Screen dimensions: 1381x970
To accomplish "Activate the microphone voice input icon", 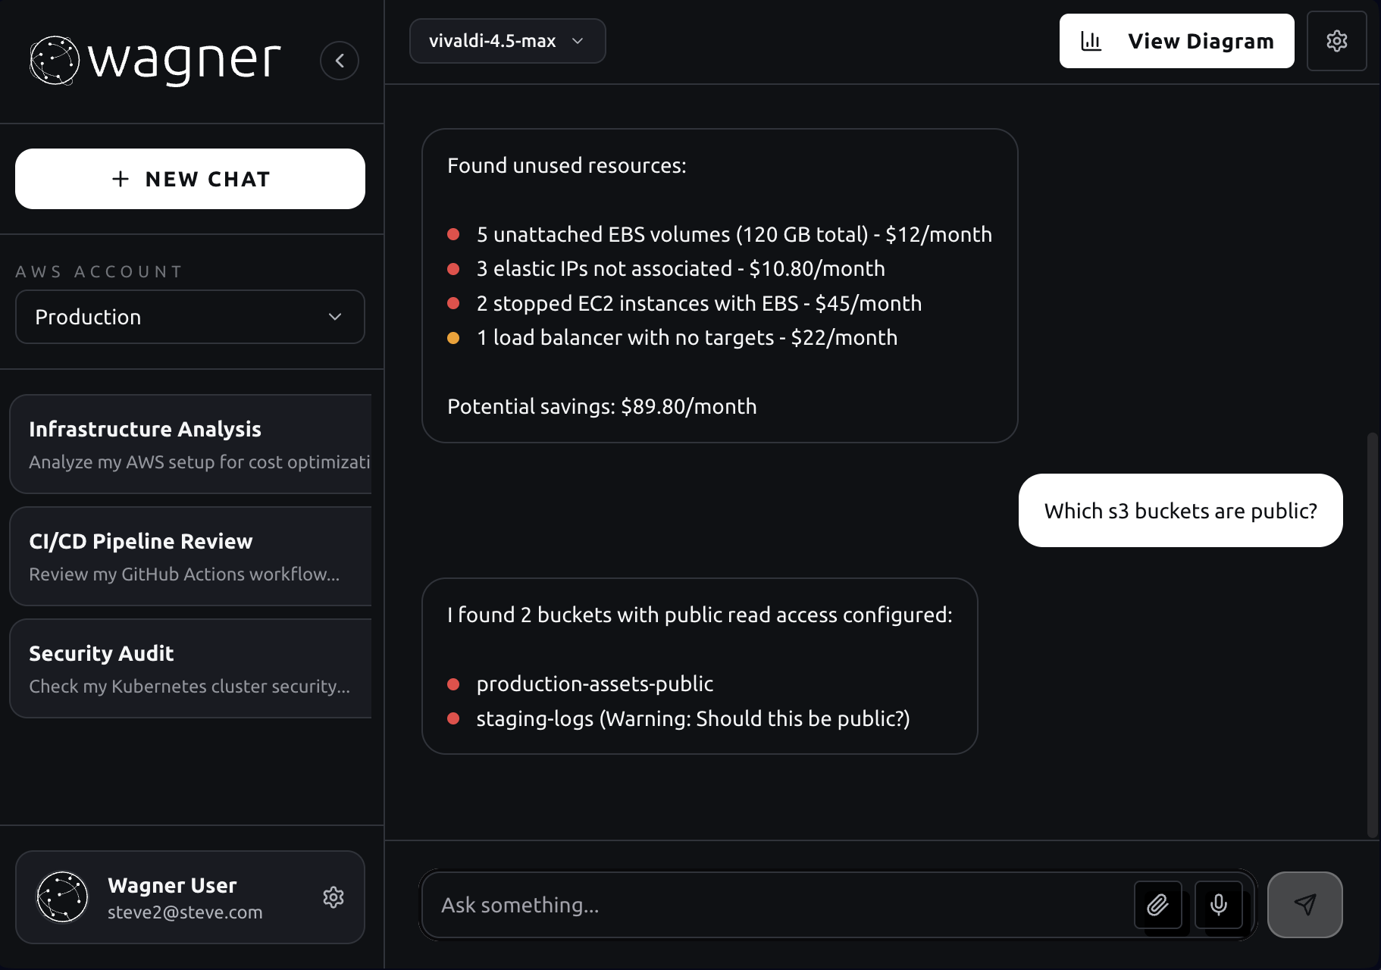I will [1218, 905].
